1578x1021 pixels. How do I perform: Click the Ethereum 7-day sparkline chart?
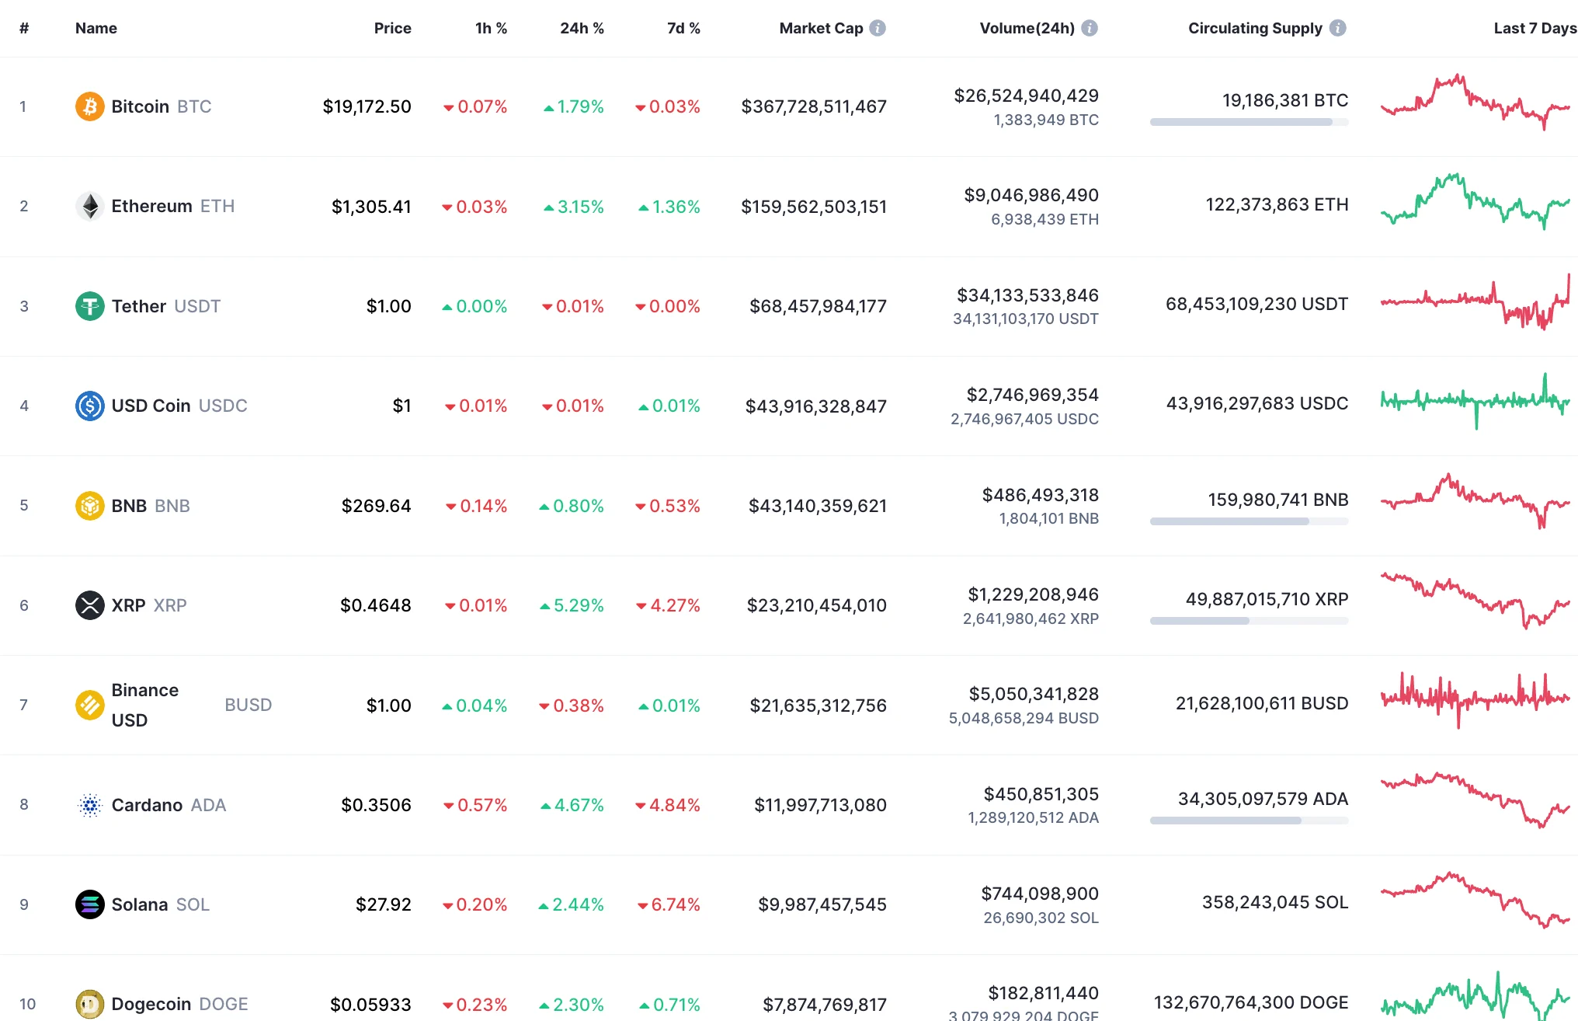pyautogui.click(x=1474, y=206)
